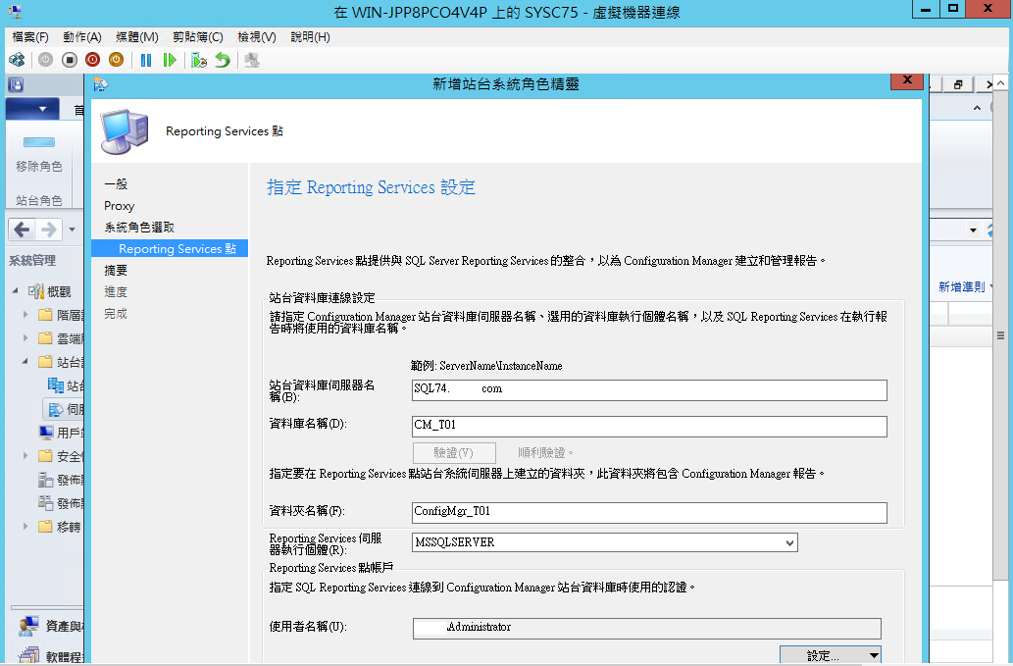Open the 設定... button dropdown

click(x=874, y=655)
